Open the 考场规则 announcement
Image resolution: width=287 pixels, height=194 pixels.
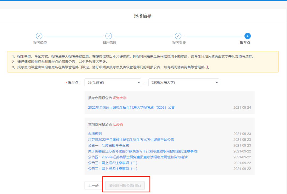pyautogui.click(x=95, y=134)
